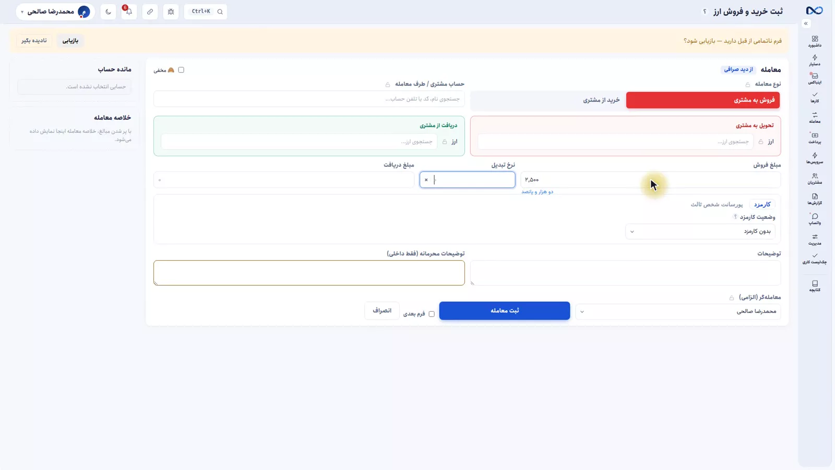Image resolution: width=835 pixels, height=470 pixels.
Task: Toggle dark mode moon icon
Action: coord(108,11)
